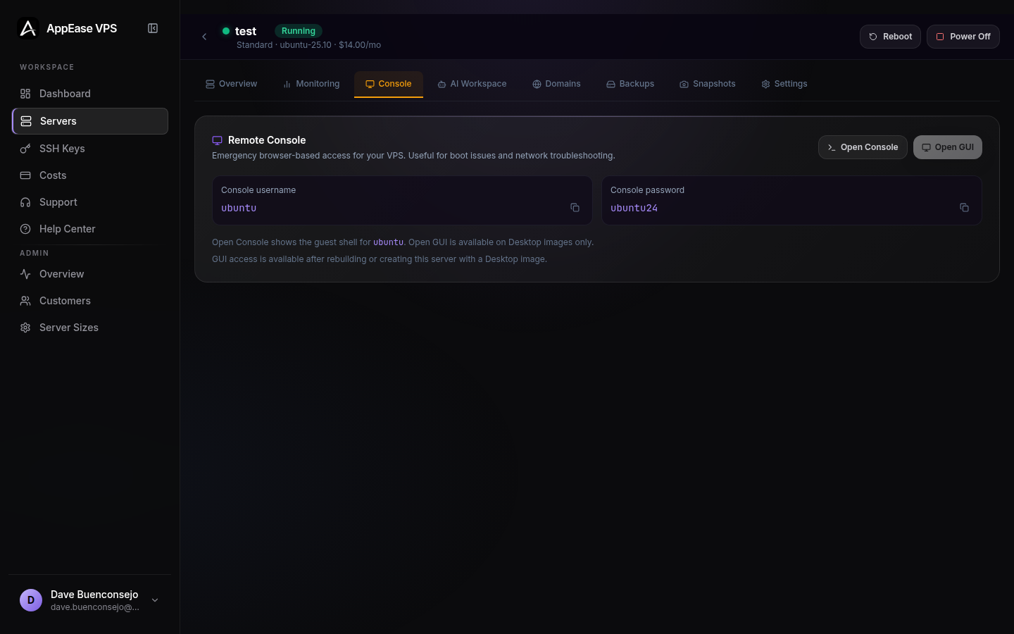Image resolution: width=1014 pixels, height=634 pixels.
Task: Open Dashboard from the sidebar
Action: point(90,94)
